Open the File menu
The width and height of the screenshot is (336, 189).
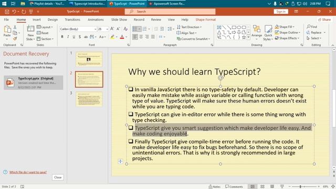click(6, 19)
